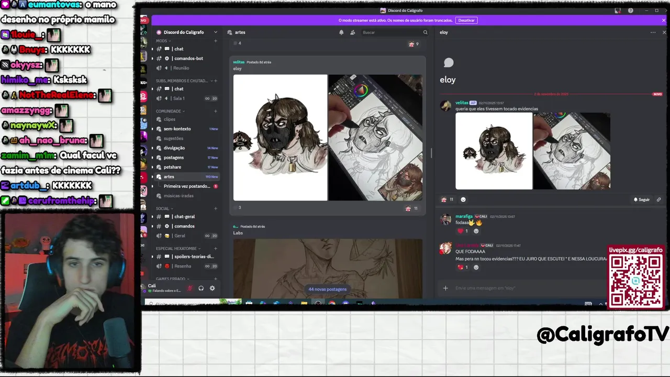Click the search magnifier icon in Buscar
The width and height of the screenshot is (670, 377).
[x=426, y=32]
